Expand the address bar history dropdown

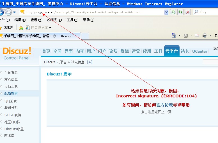click(x=166, y=12)
